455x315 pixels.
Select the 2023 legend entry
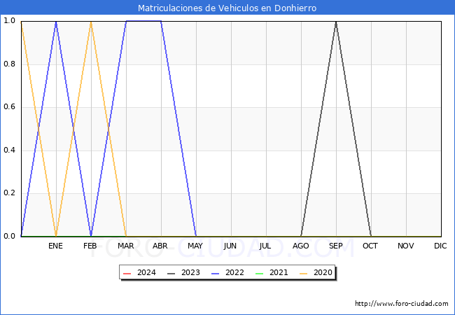point(183,273)
